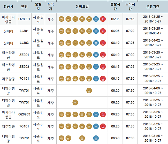Viewport: 168px width, 144px height.
Task: Click arrival time 07:15
Action: (x=130, y=19)
